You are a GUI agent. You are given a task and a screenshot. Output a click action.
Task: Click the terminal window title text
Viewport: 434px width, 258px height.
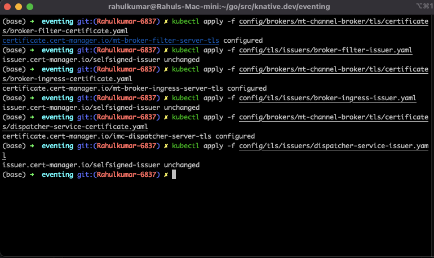click(219, 7)
